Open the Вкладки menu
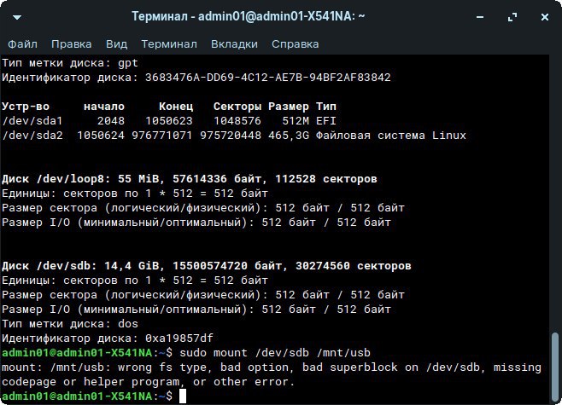The width and height of the screenshot is (562, 405). click(x=235, y=43)
